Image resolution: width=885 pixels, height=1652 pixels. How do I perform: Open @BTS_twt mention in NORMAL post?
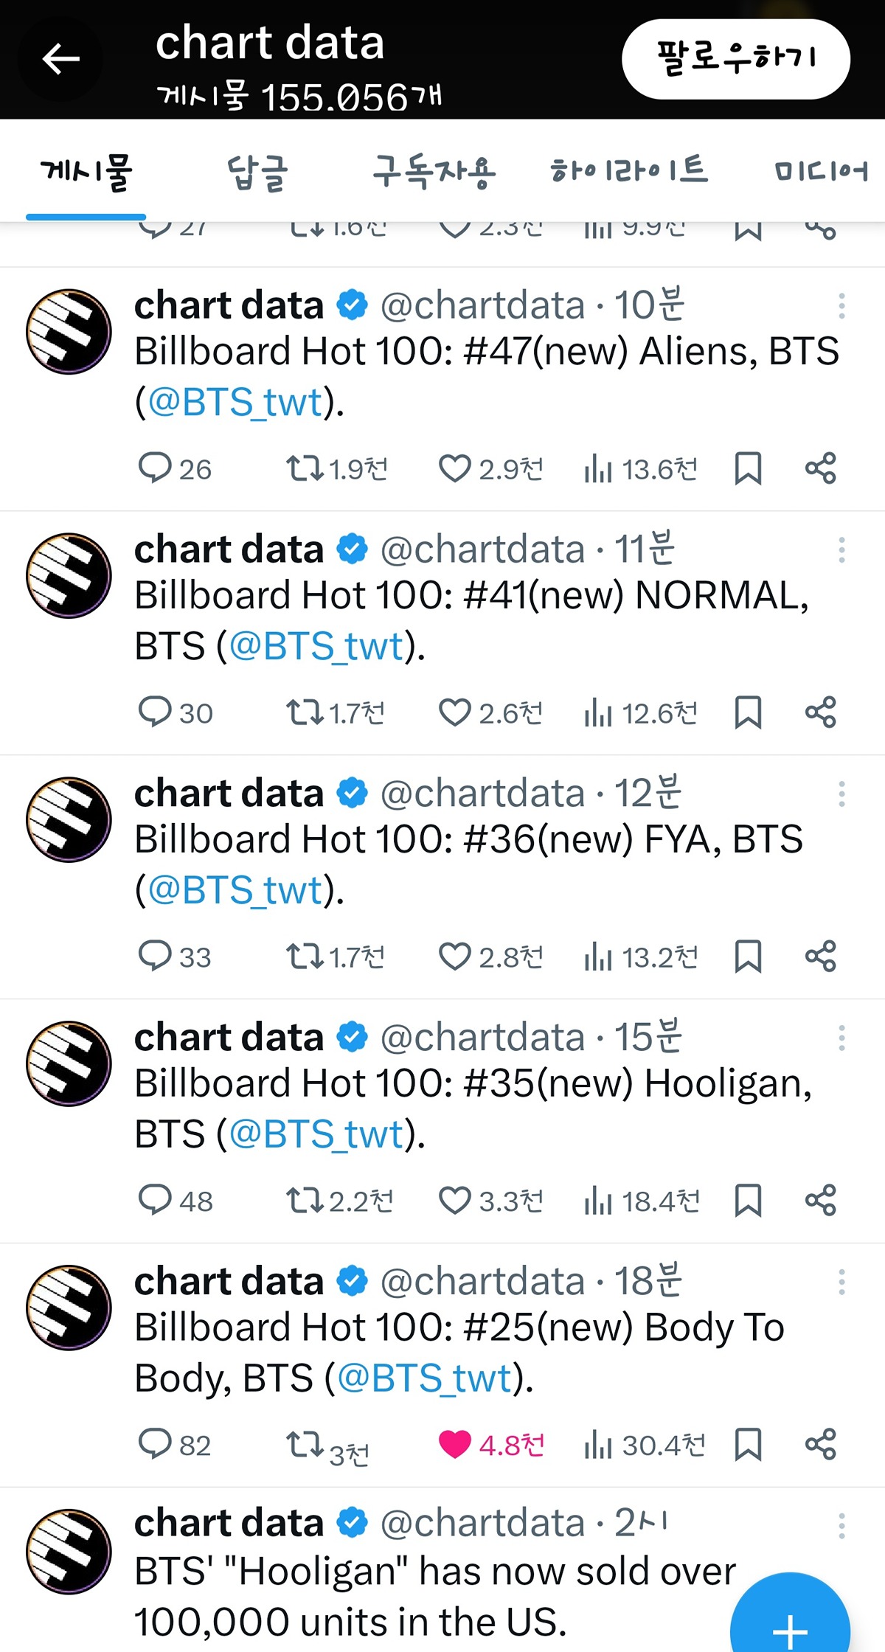pyautogui.click(x=316, y=647)
